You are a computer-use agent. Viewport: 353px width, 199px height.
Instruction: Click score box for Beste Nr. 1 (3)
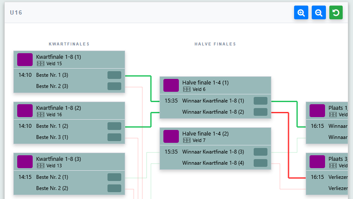(114, 75)
